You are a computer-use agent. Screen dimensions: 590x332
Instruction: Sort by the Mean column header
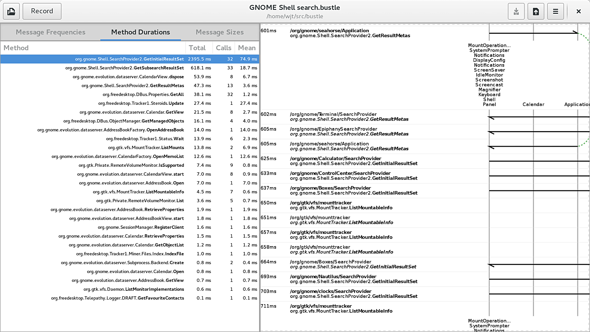pyautogui.click(x=247, y=48)
